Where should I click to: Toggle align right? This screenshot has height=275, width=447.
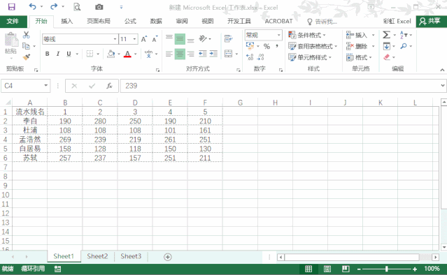point(191,54)
